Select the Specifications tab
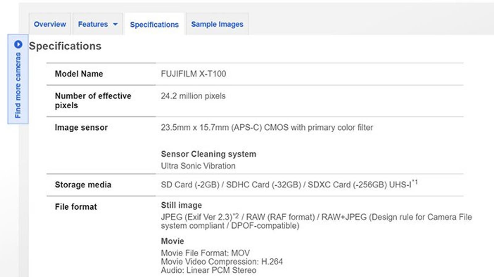This screenshot has width=494, height=277. 154,25
